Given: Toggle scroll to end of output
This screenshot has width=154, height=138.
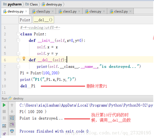Looking at the screenshot, I should click(x=12, y=125).
